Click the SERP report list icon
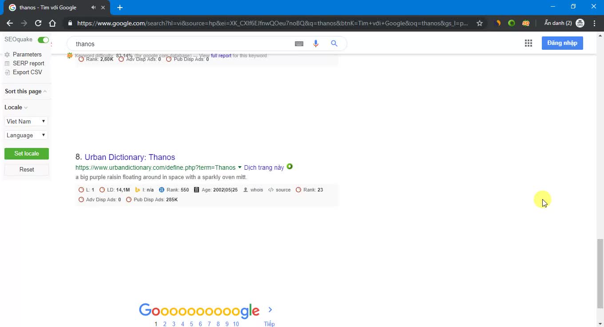 [7, 64]
